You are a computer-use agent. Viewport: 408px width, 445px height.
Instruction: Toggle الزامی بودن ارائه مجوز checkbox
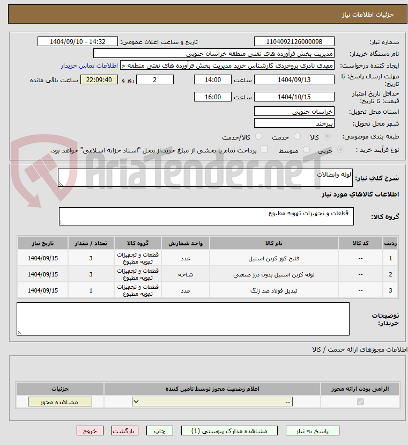[360, 402]
